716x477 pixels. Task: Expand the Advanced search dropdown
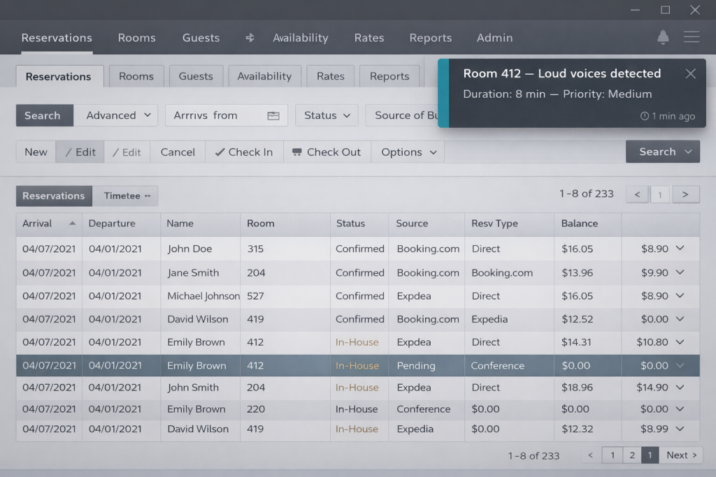pos(116,116)
